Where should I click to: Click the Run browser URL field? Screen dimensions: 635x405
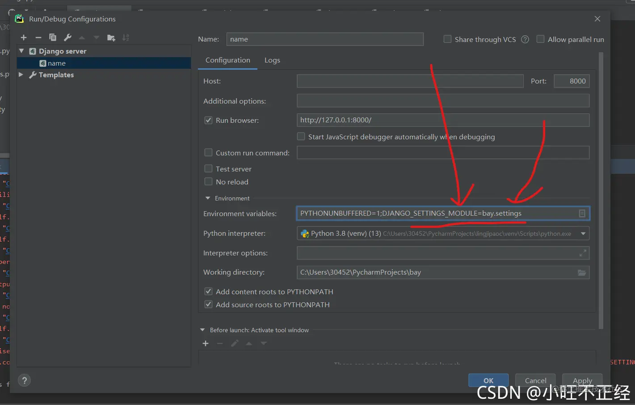coord(443,120)
